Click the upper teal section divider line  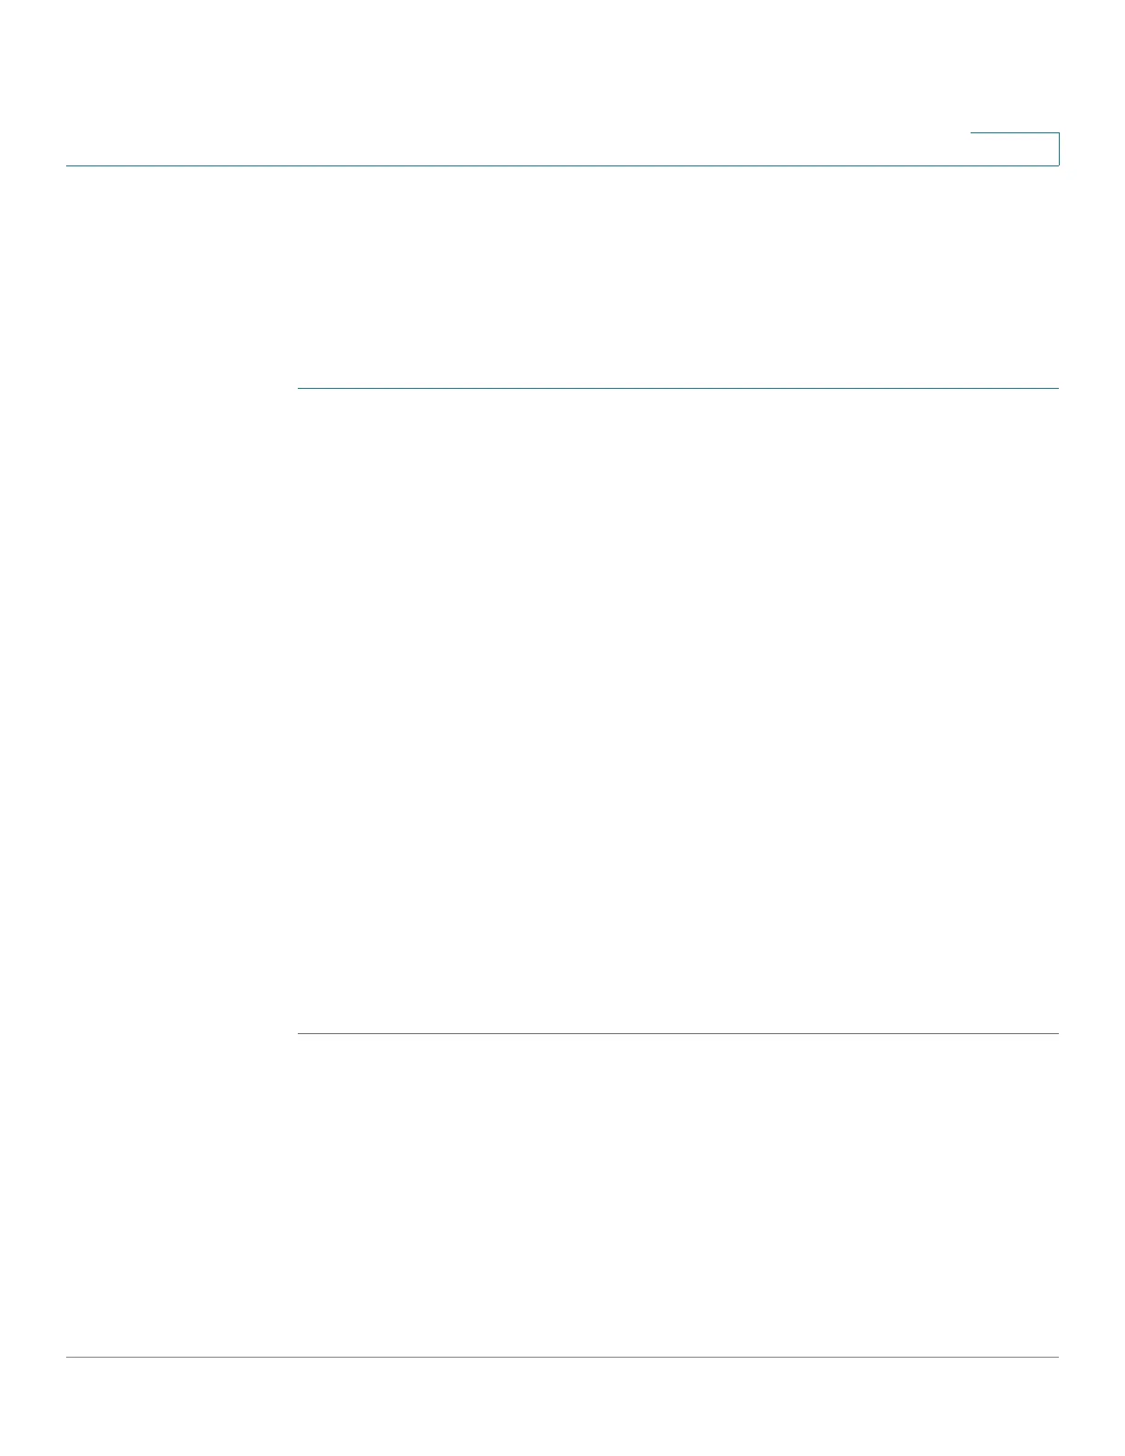click(x=678, y=389)
